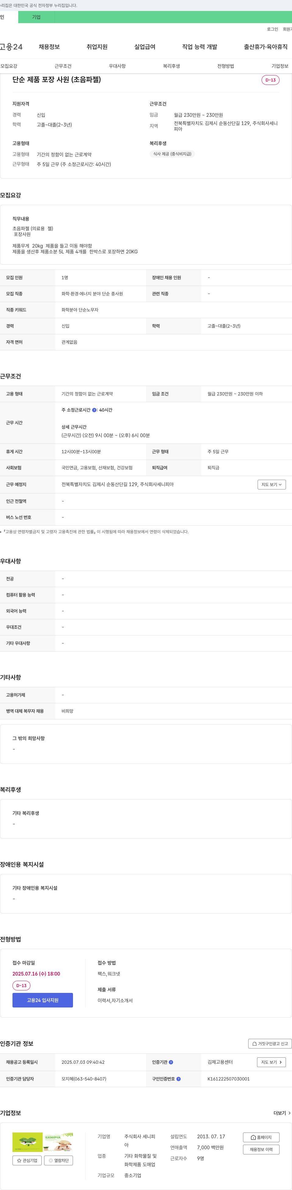The height and width of the screenshot is (1190, 292).
Task: Add company with 관심기업 star button
Action: point(27,1160)
